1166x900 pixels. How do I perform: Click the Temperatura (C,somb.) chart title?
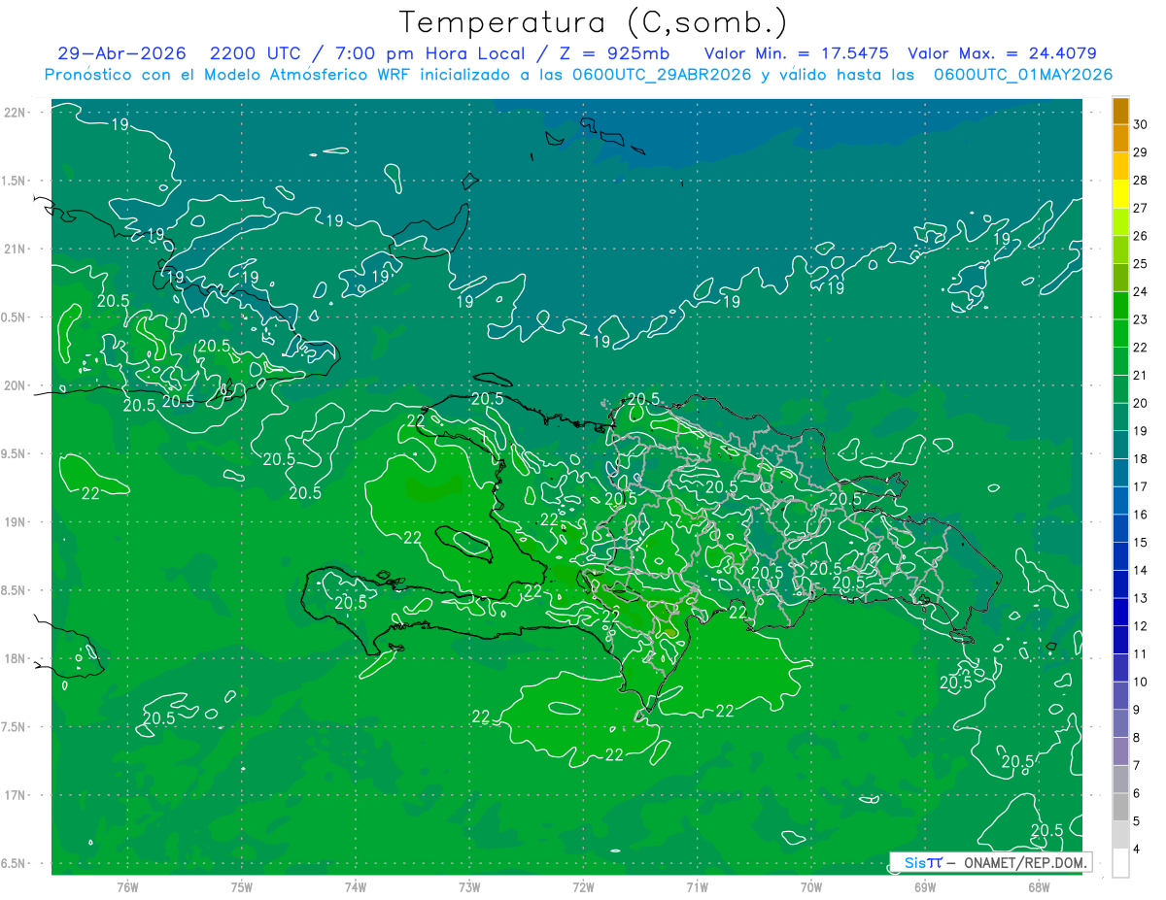click(x=594, y=22)
